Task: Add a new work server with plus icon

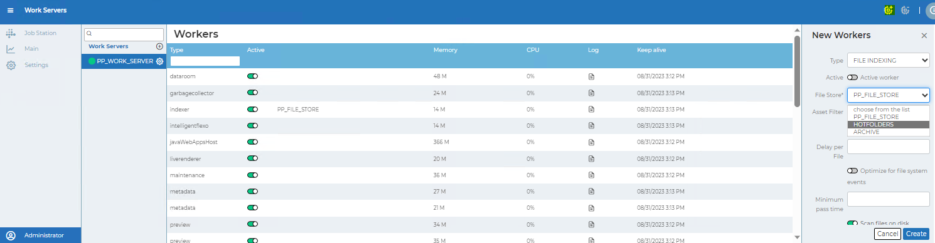Action: (x=159, y=46)
